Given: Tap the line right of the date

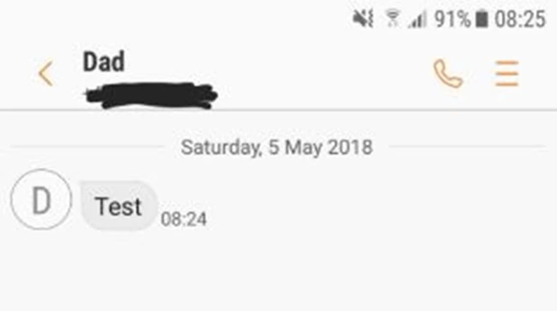Looking at the screenshot, I should (467, 146).
